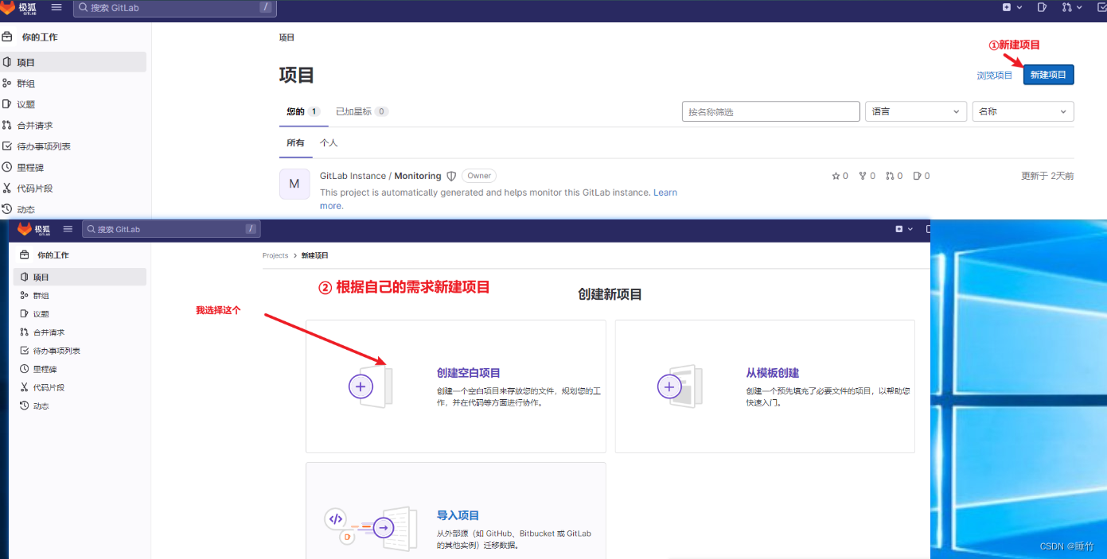The height and width of the screenshot is (559, 1107).
Task: Click the 按名称筛选 filter field
Action: click(x=771, y=112)
